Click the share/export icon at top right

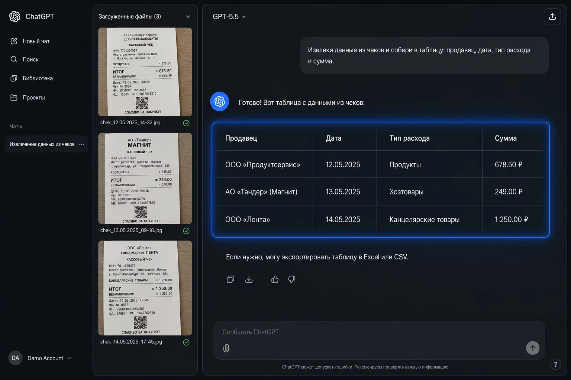[x=552, y=17]
